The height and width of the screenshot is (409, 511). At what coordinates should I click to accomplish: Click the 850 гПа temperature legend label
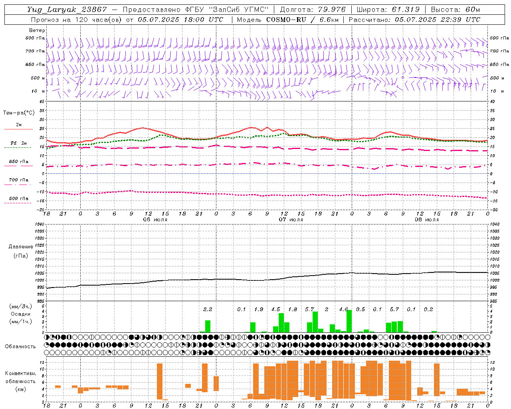pos(19,161)
